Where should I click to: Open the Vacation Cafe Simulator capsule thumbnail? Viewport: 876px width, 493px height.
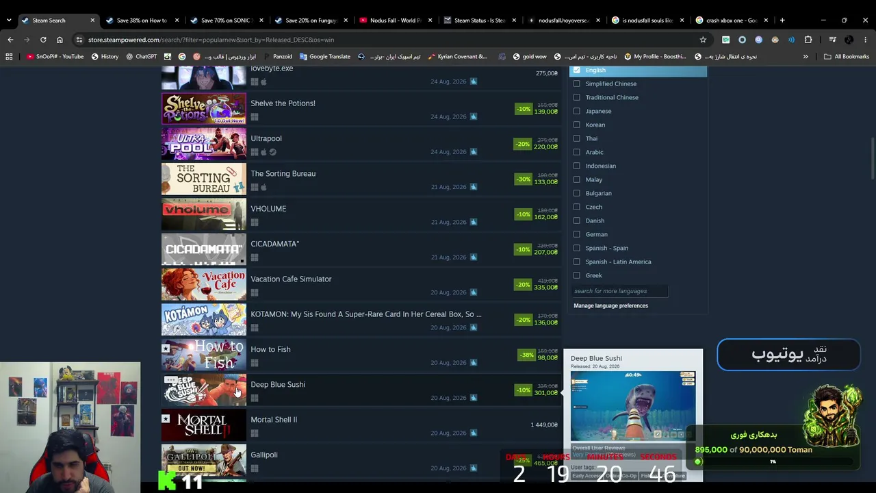pos(203,284)
